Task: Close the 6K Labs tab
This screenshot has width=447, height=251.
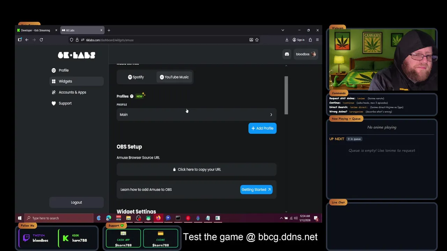Action: (x=101, y=30)
